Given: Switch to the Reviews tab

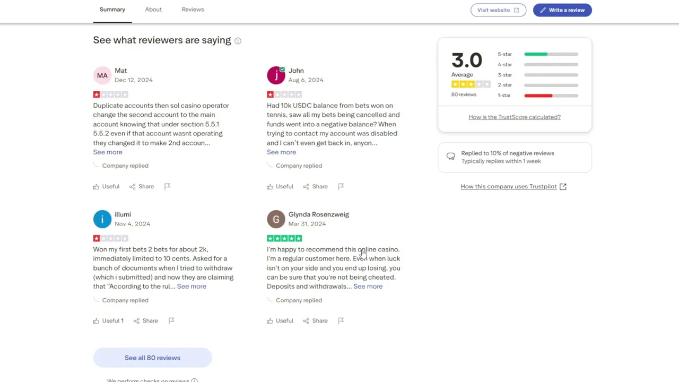Looking at the screenshot, I should pyautogui.click(x=193, y=10).
